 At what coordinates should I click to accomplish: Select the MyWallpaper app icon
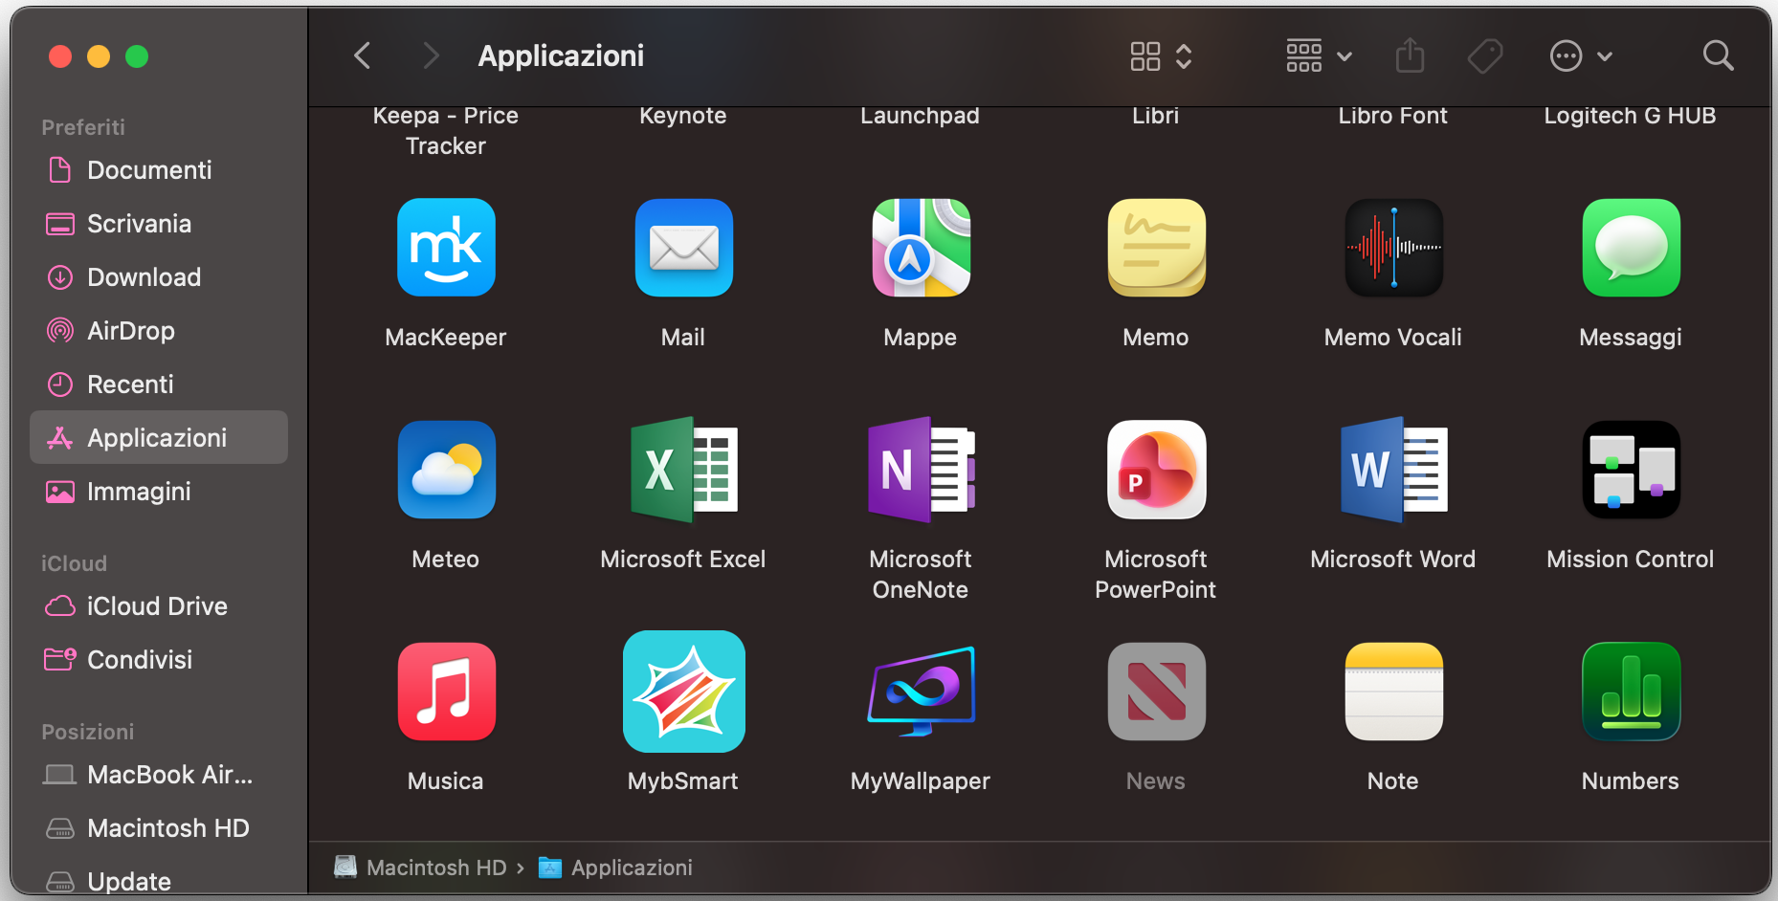click(921, 692)
